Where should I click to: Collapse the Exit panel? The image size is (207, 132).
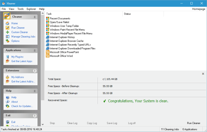(35, 116)
